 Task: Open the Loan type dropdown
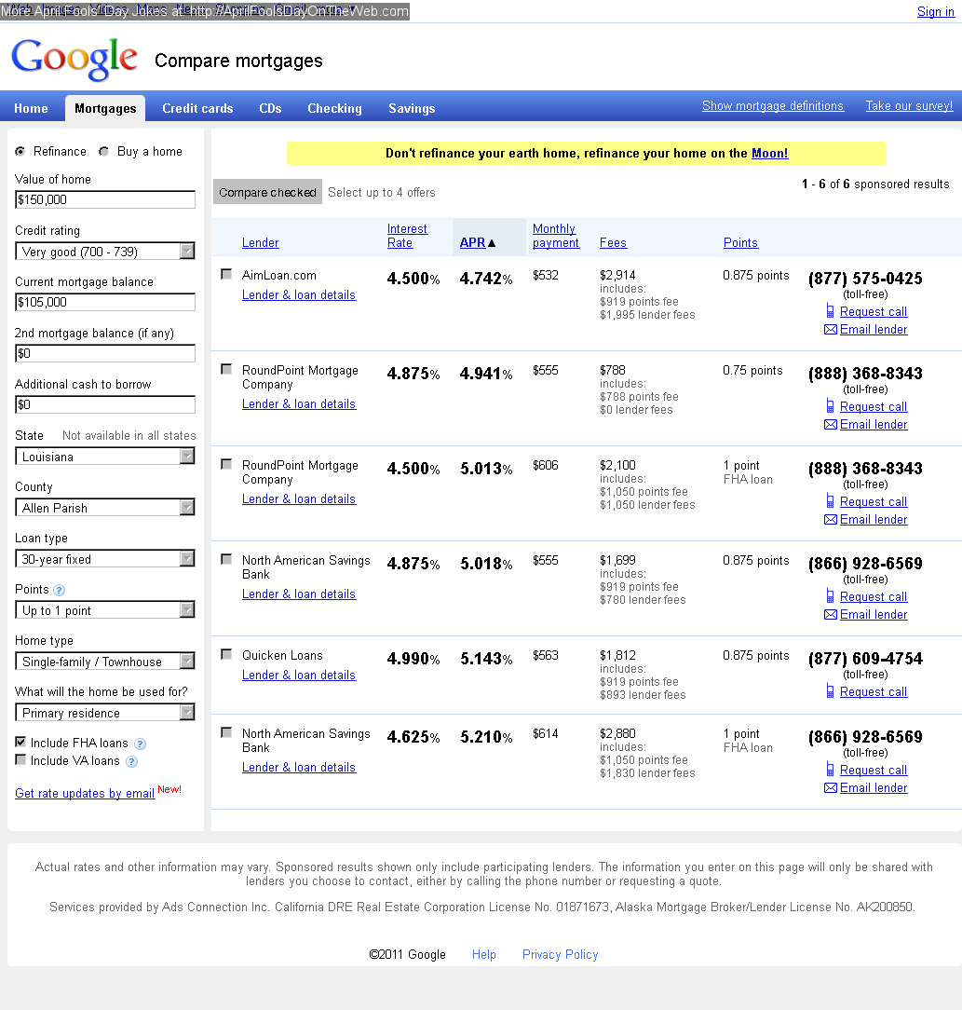pos(105,559)
